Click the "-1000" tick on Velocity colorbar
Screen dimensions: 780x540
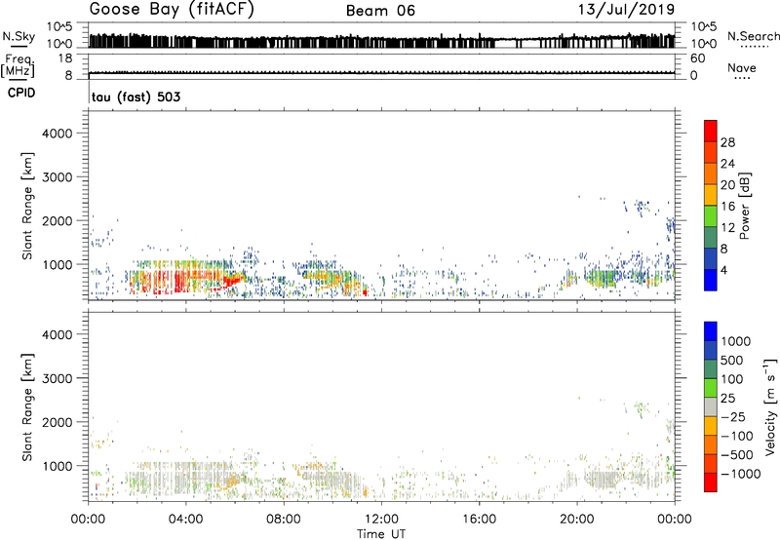click(741, 474)
